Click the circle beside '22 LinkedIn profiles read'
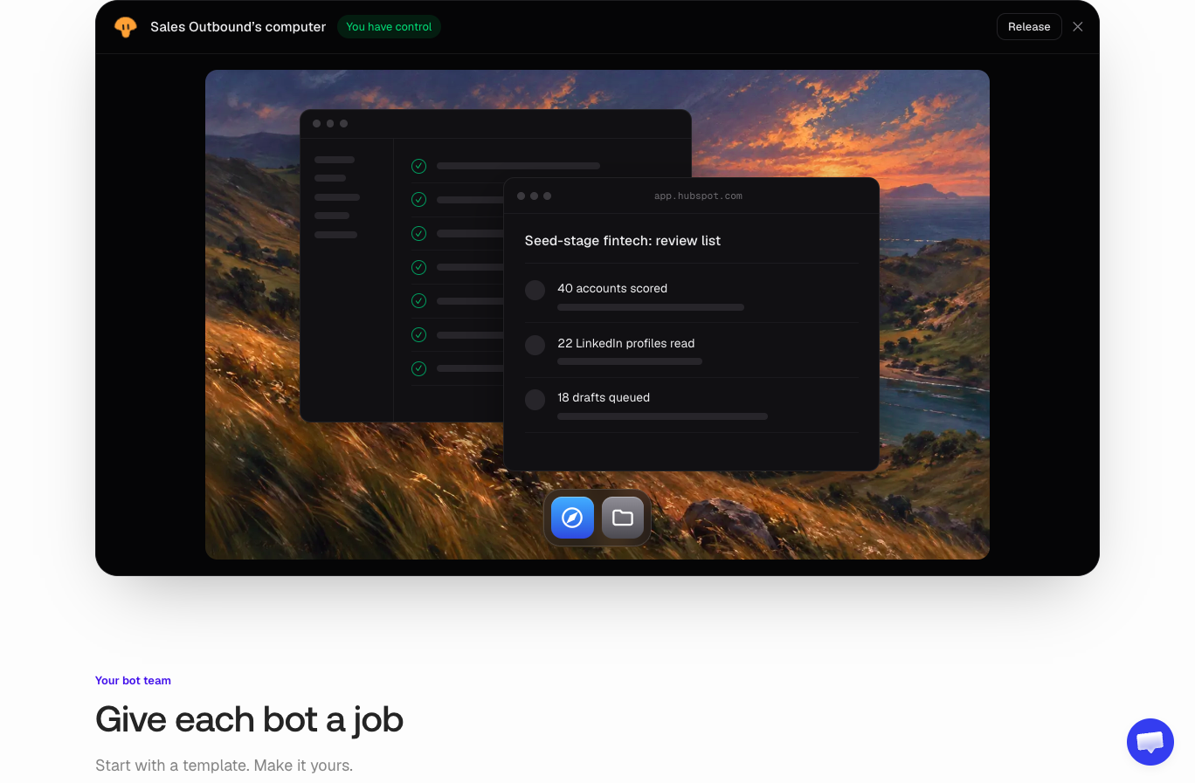Image resolution: width=1195 pixels, height=783 pixels. click(x=535, y=346)
